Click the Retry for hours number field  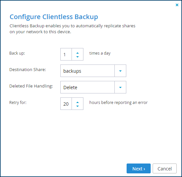pyautogui.click(x=66, y=104)
